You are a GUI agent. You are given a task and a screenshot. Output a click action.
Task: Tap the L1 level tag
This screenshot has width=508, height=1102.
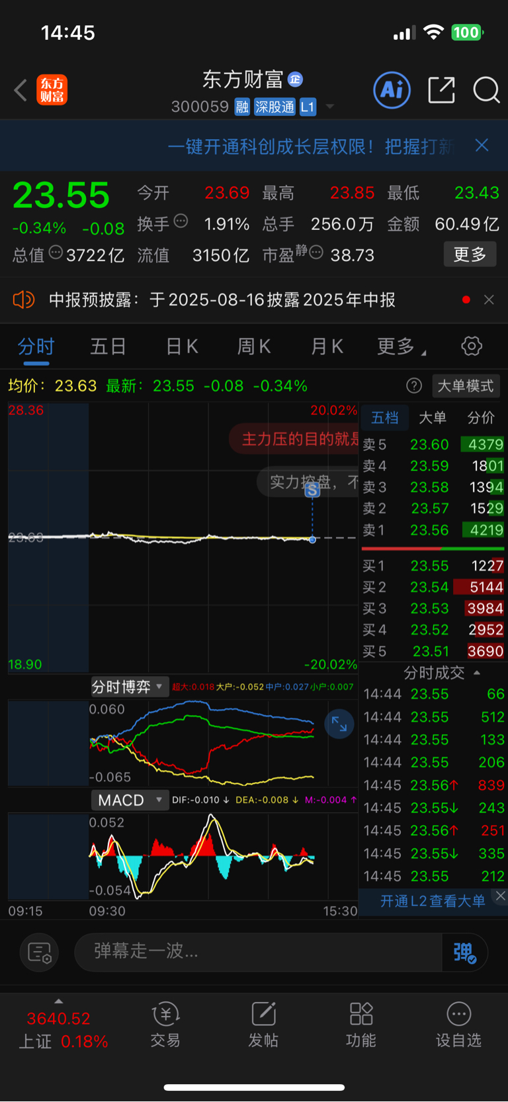click(x=308, y=107)
